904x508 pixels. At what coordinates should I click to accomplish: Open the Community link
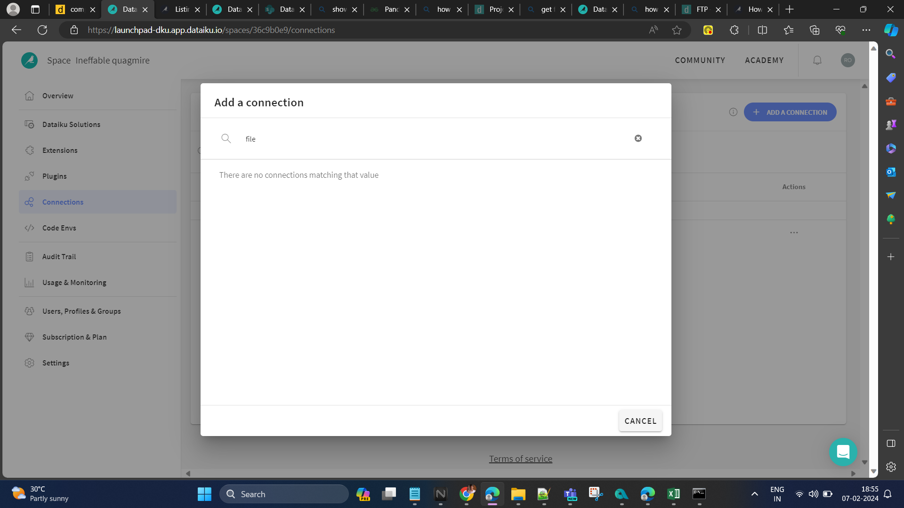[700, 60]
